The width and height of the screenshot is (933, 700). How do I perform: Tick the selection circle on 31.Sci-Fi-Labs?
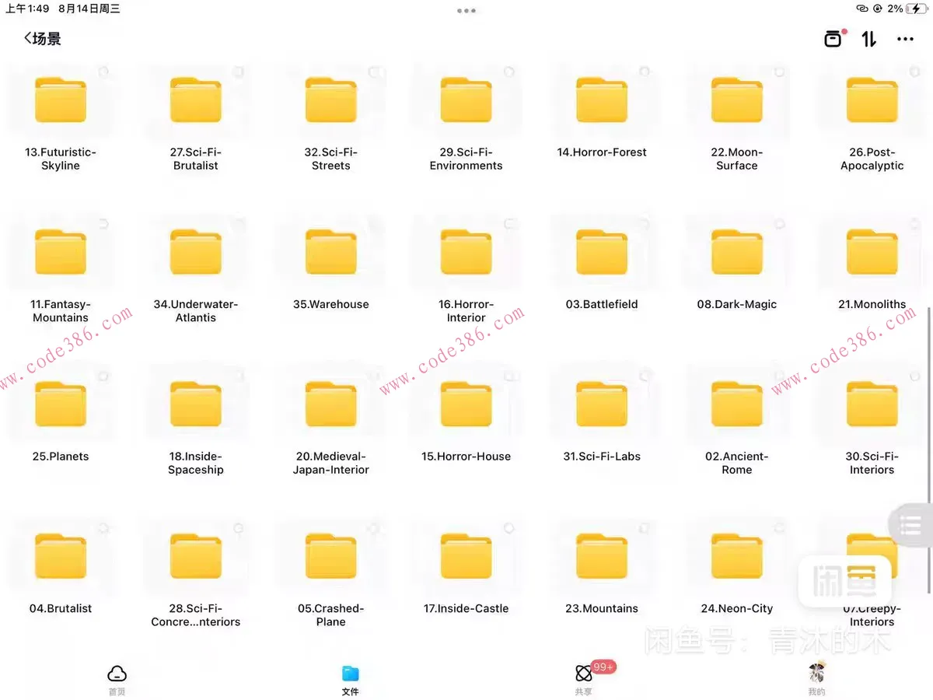coord(644,376)
